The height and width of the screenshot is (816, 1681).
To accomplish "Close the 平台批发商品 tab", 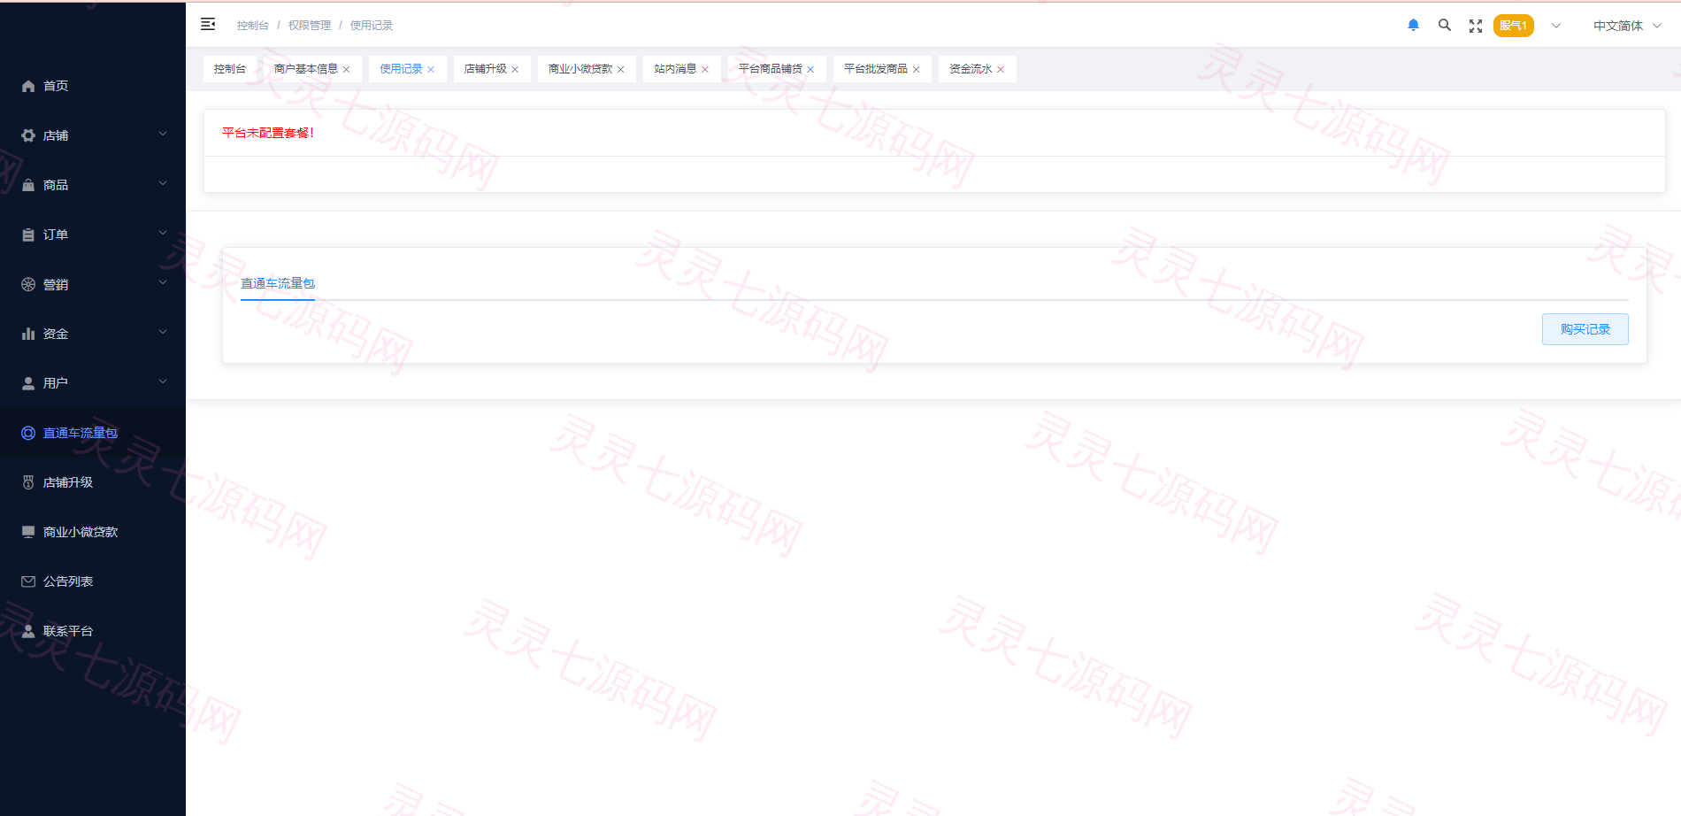I will [x=917, y=70].
